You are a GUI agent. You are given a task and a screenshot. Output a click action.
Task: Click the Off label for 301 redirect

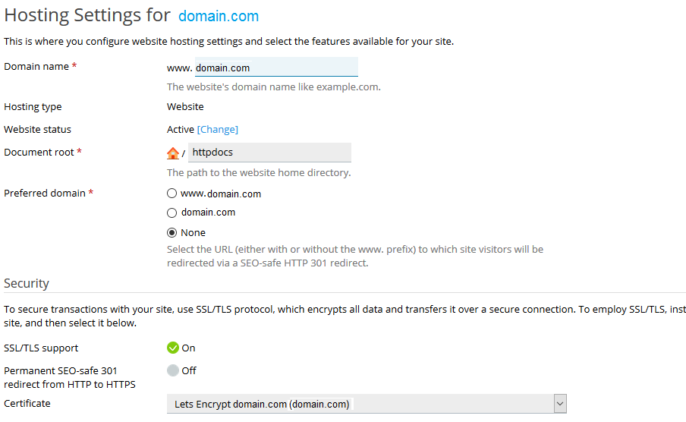[x=189, y=371]
